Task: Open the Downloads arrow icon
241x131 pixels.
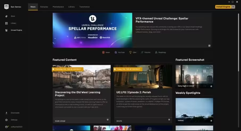Action: tap(6, 113)
